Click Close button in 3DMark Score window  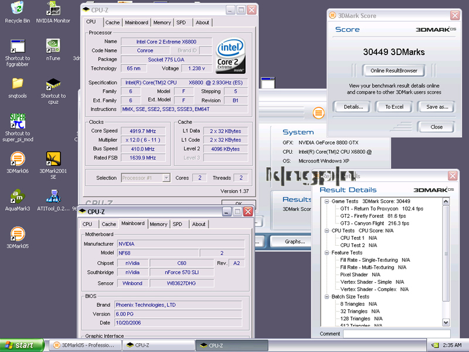pos(436,127)
